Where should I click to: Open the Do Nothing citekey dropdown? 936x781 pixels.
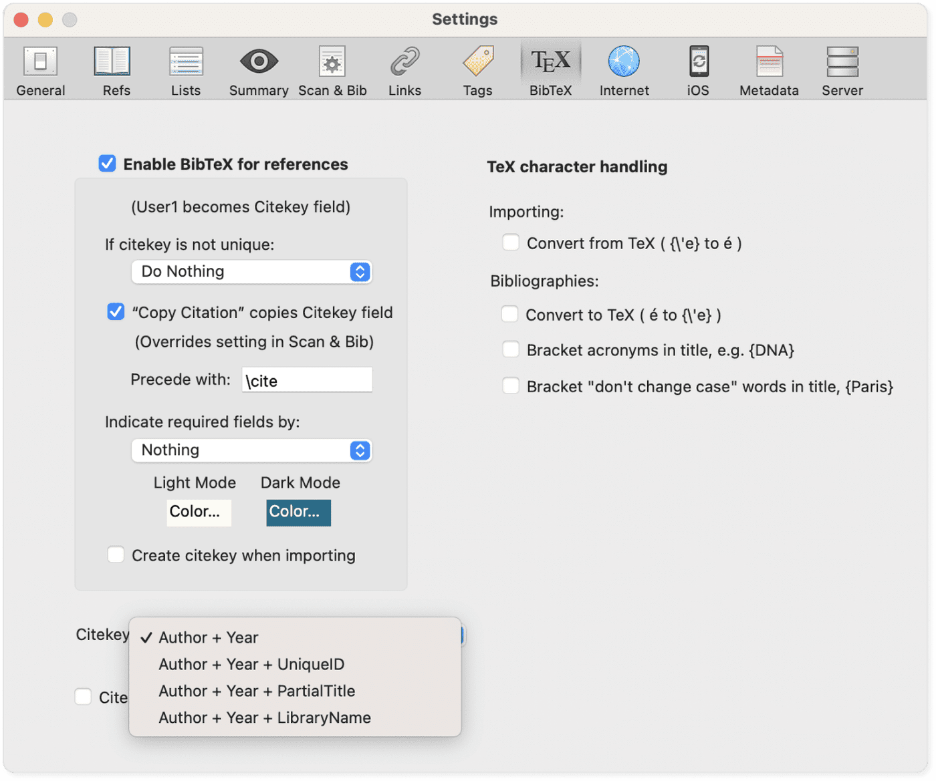(251, 272)
